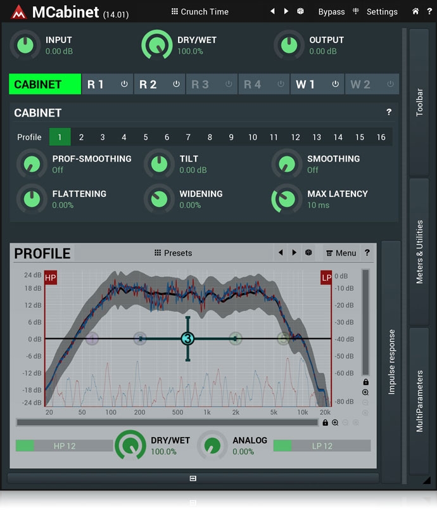Open the Profile Menu
Screen dimensions: 437x510
point(341,253)
